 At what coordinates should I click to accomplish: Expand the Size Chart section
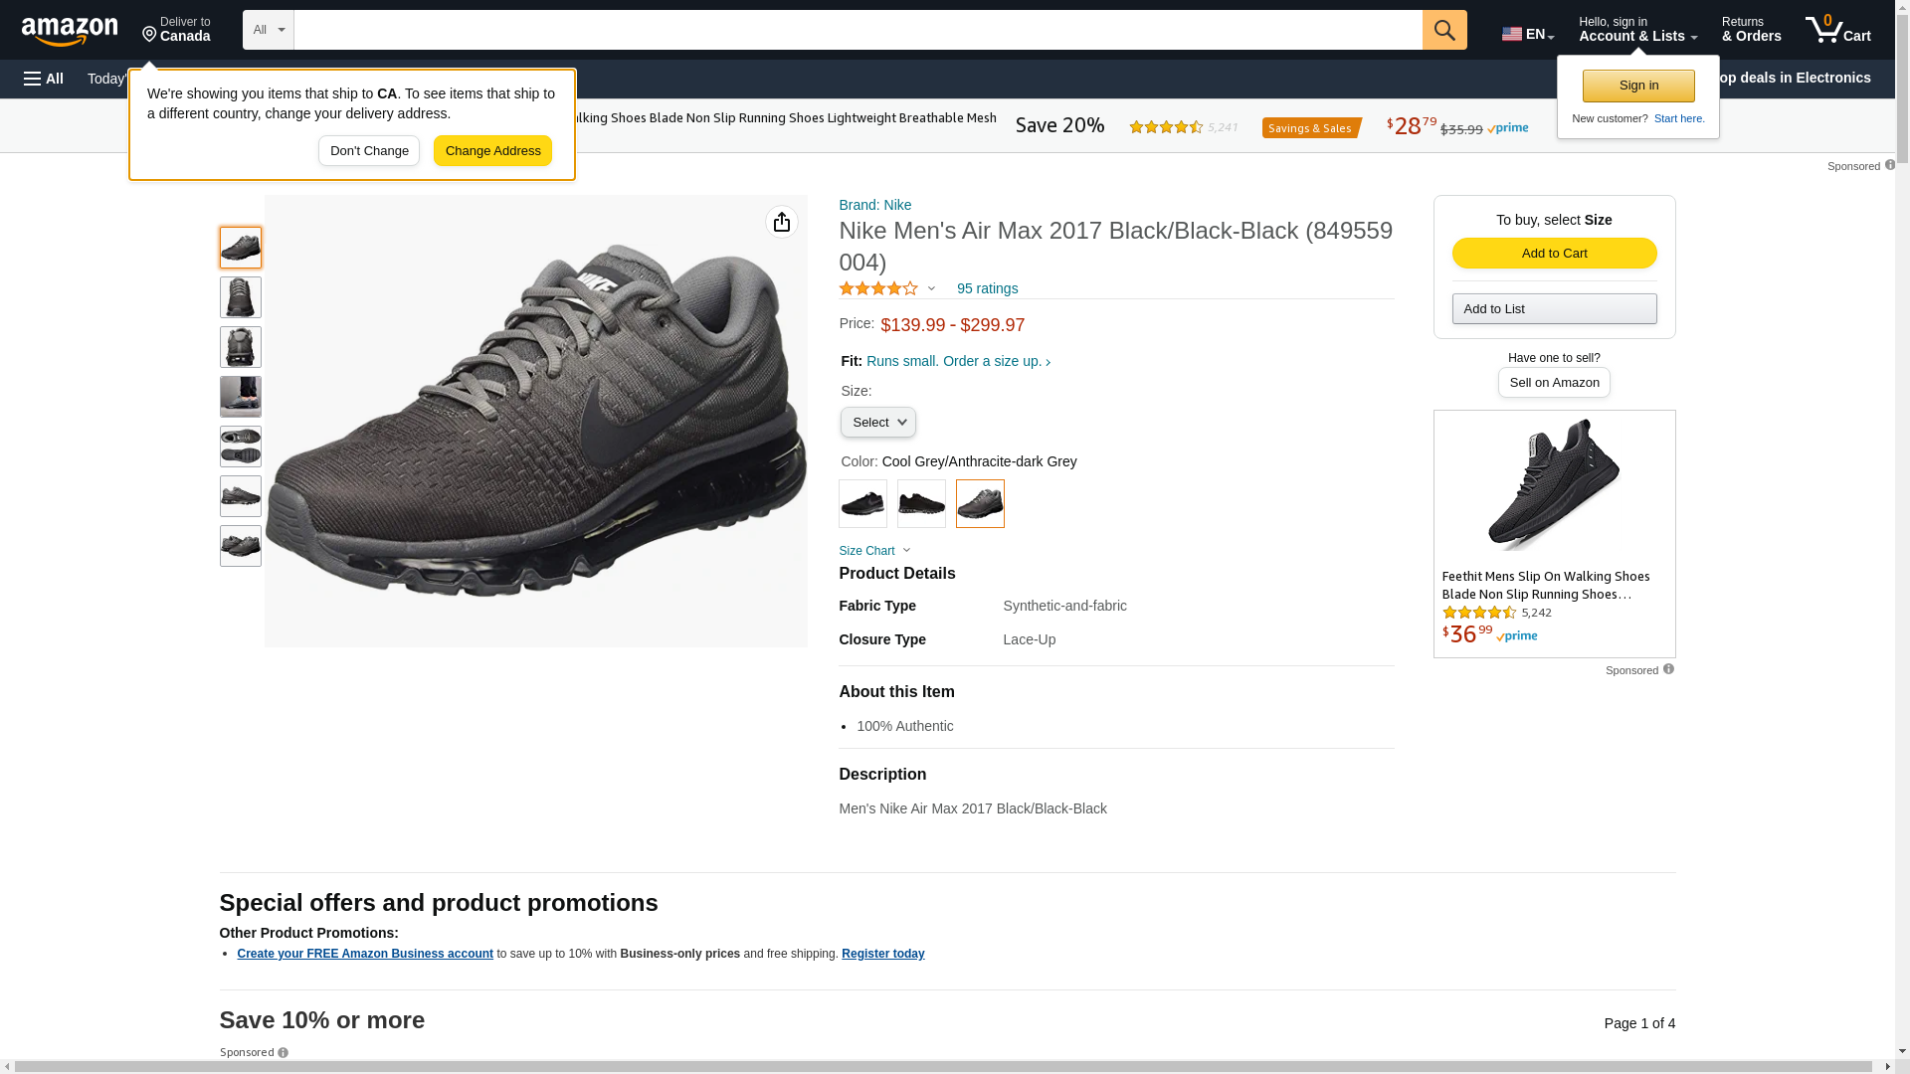pyautogui.click(x=874, y=551)
